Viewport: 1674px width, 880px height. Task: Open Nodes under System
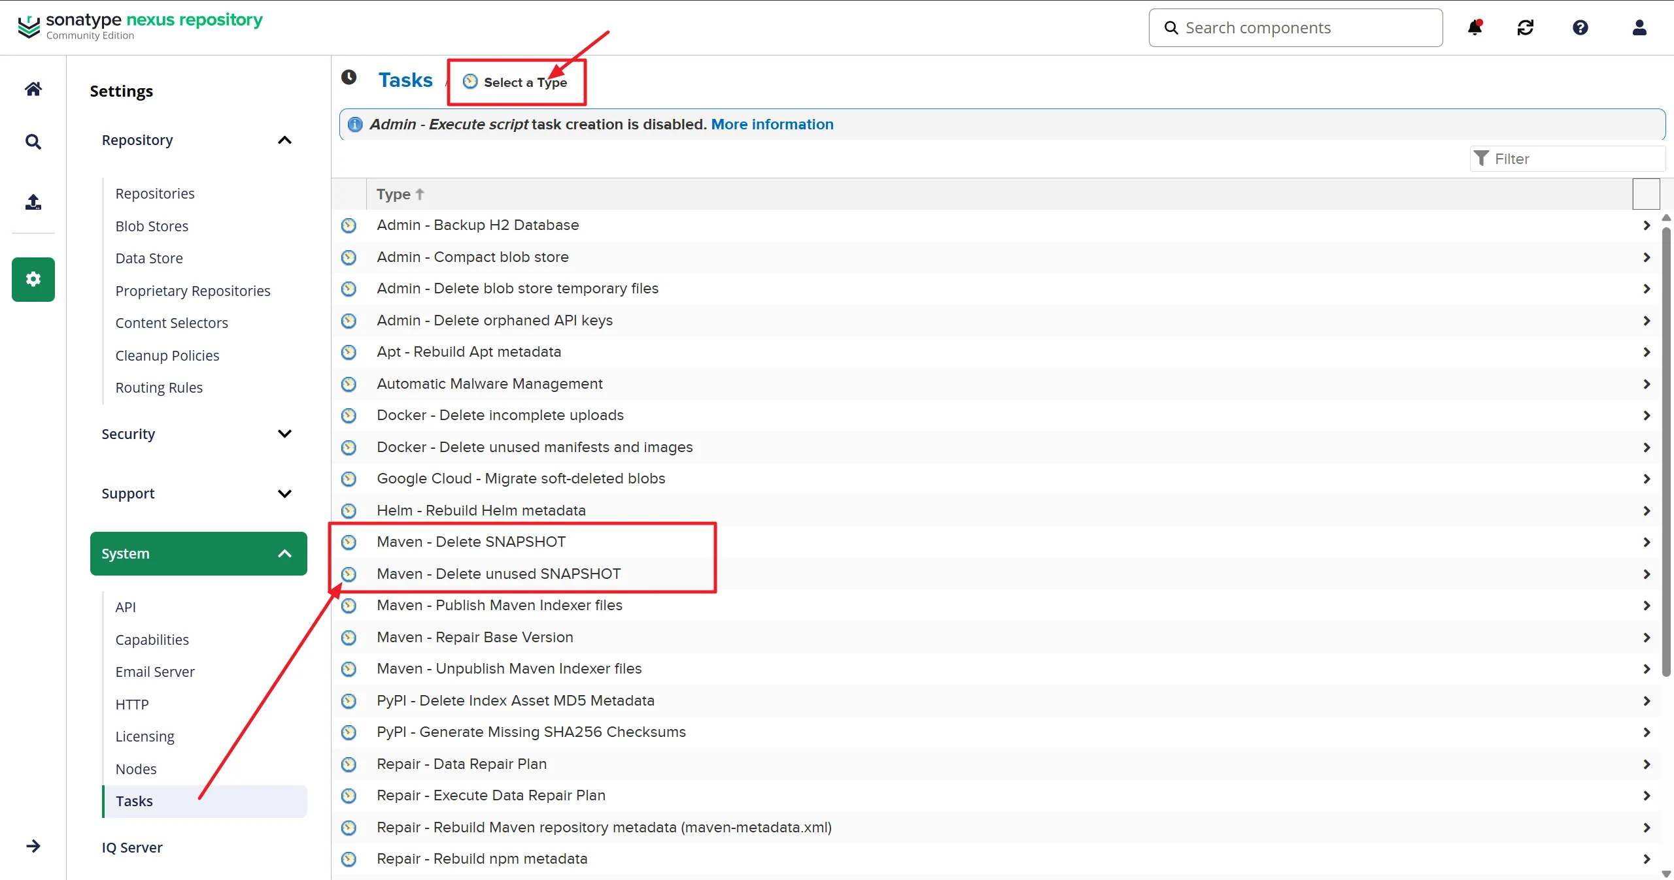[x=136, y=769]
